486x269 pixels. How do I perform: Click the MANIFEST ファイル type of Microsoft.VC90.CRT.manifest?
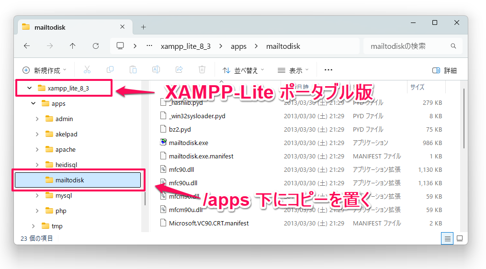point(377,223)
